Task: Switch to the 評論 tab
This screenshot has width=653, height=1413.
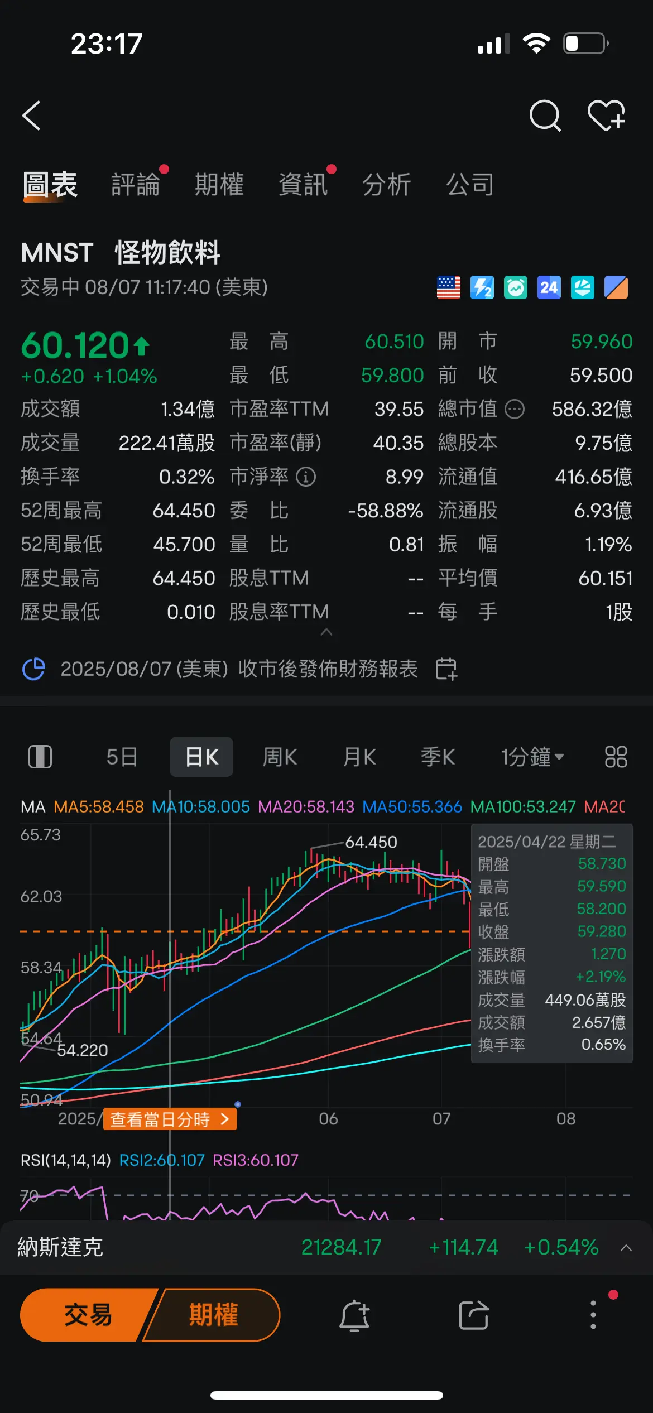Action: [x=136, y=185]
